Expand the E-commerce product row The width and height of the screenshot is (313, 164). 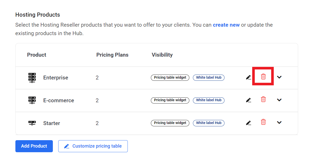pos(279,100)
